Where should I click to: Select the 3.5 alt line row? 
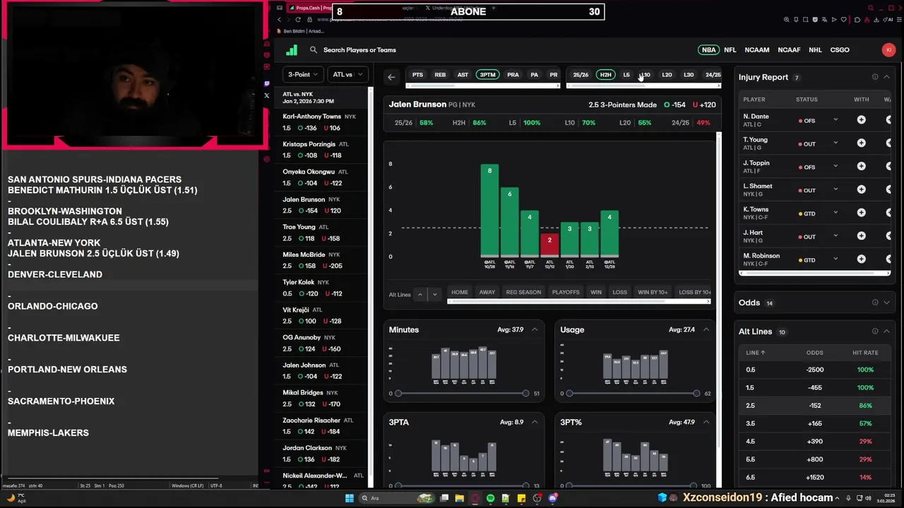813,423
